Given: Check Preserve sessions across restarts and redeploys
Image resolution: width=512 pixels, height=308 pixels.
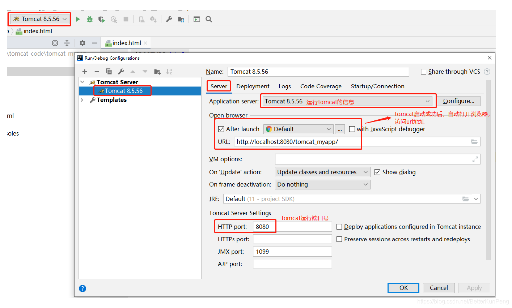Looking at the screenshot, I should tap(339, 239).
